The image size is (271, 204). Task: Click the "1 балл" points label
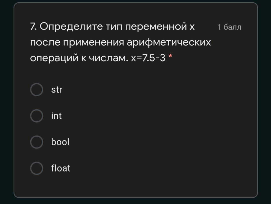[x=229, y=27]
